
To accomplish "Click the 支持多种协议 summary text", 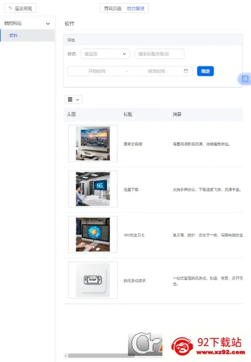I will click(207, 190).
